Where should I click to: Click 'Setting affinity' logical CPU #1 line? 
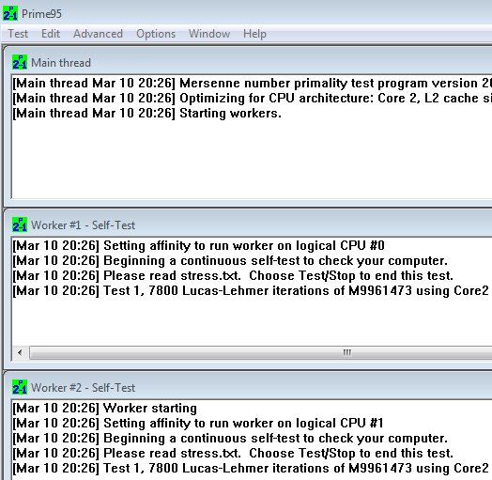(198, 424)
